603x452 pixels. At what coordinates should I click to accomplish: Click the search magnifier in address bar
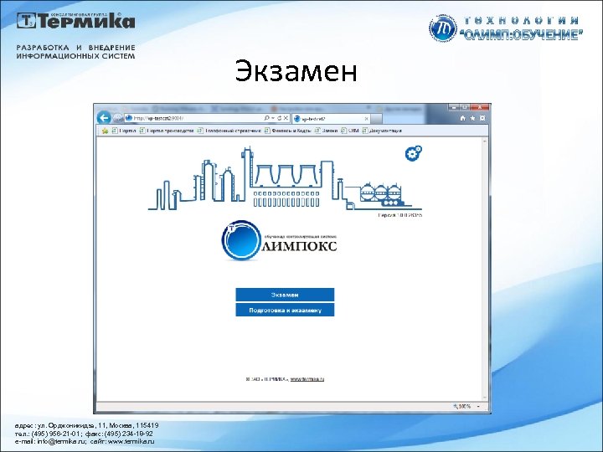266,118
